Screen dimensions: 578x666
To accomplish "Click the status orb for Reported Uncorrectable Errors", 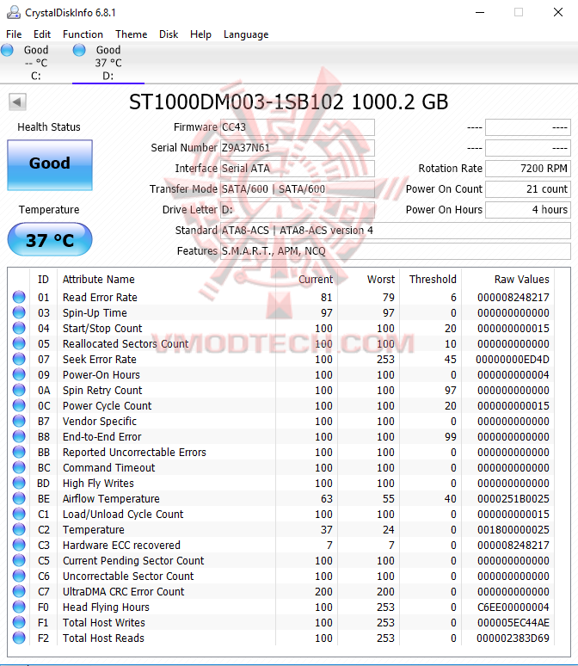I will coord(19,452).
